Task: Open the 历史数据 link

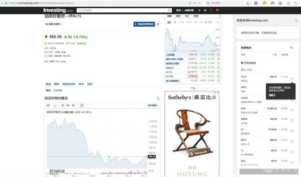Action: click(x=57, y=90)
